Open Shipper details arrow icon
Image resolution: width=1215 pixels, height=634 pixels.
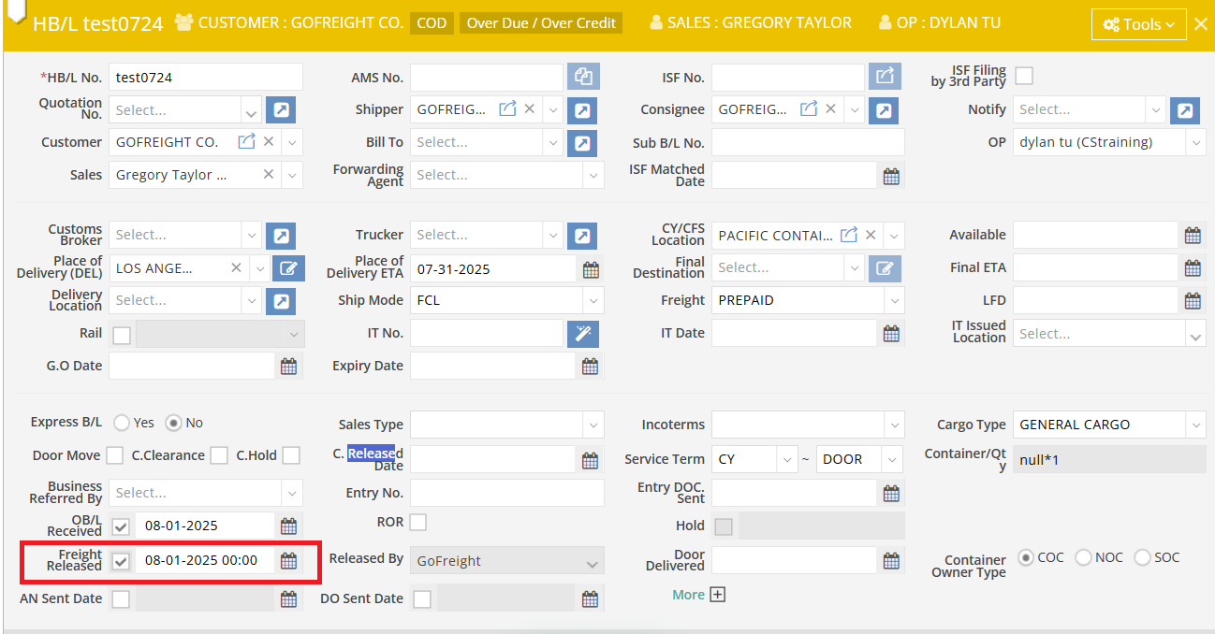click(x=582, y=110)
